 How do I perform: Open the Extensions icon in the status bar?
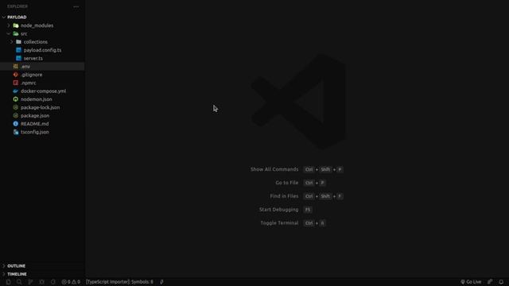click(x=53, y=282)
